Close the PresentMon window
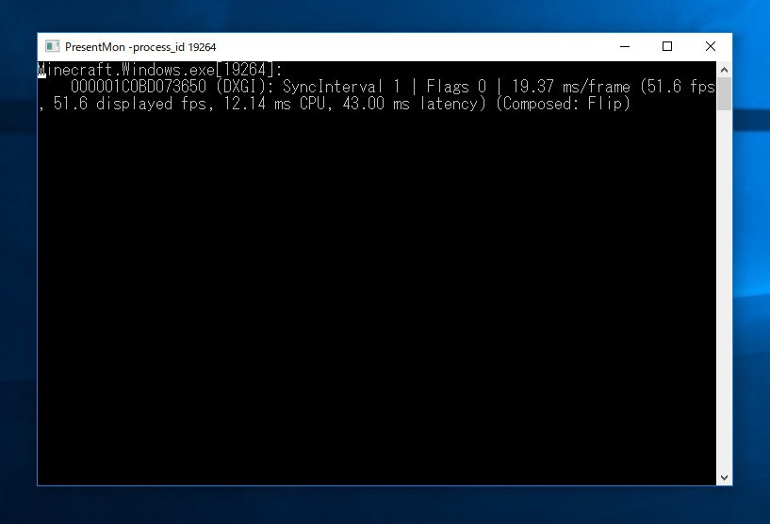Screen dimensions: 770x524 [x=710, y=47]
